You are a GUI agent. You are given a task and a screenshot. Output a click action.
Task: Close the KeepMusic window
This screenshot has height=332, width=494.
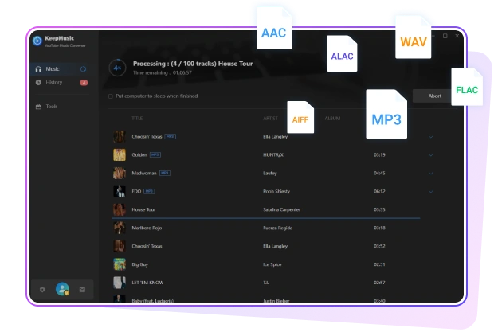click(x=457, y=36)
